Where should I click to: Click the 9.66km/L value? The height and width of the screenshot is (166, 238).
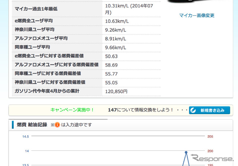click(x=116, y=48)
